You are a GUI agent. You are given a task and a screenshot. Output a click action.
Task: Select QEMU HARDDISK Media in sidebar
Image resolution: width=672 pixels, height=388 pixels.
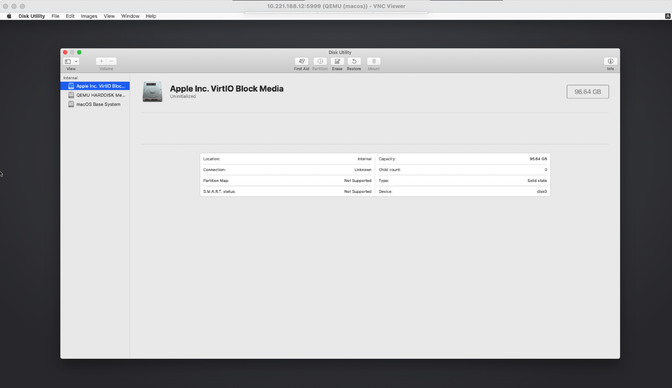[x=95, y=95]
